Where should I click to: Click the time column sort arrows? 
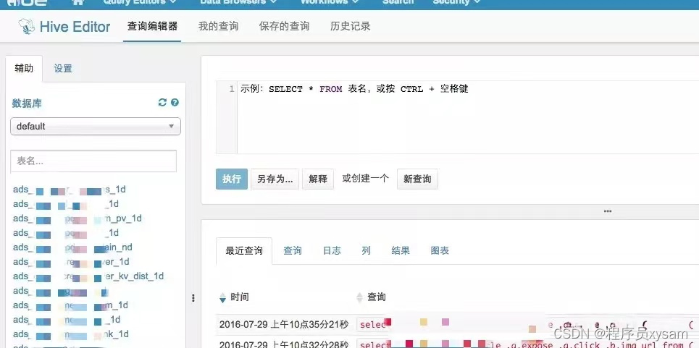(223, 297)
